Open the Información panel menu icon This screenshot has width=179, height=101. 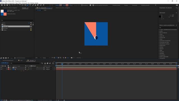(x=176, y=13)
